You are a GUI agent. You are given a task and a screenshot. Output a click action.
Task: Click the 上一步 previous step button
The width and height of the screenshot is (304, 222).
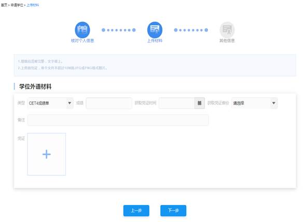[136, 211]
